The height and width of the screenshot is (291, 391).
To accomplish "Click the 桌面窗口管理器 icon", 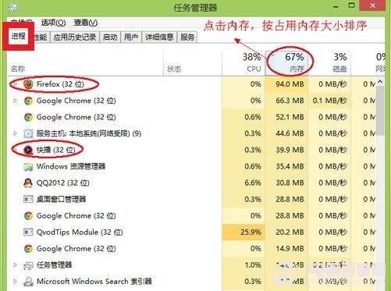I will pyautogui.click(x=28, y=199).
